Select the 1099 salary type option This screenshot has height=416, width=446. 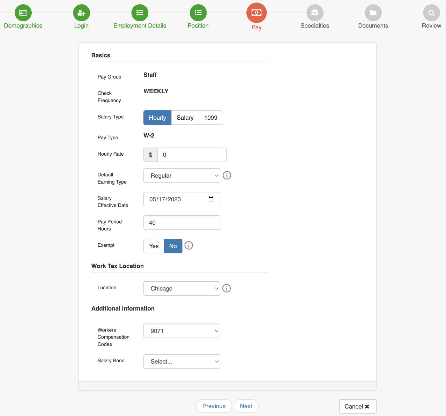click(210, 118)
